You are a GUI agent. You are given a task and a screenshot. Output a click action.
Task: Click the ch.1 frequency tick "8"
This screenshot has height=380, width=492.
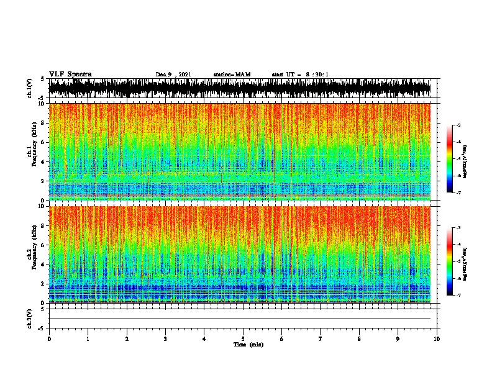point(43,123)
